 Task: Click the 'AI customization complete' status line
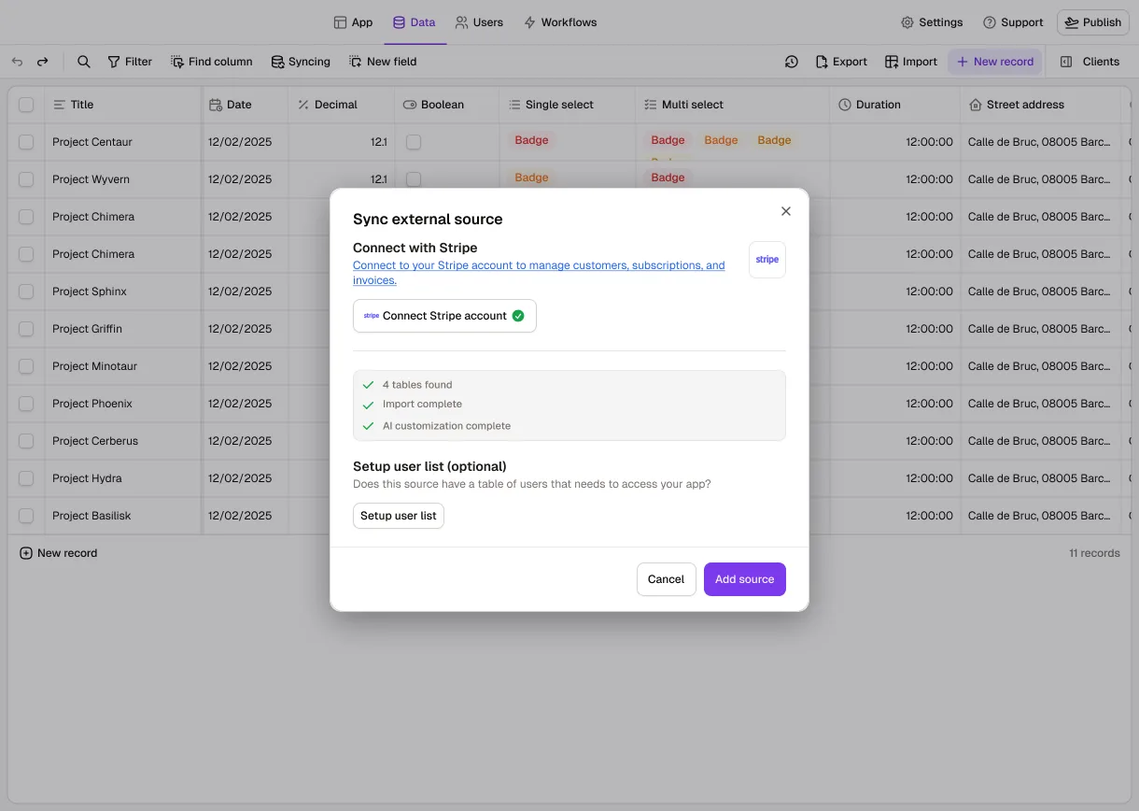(x=446, y=426)
